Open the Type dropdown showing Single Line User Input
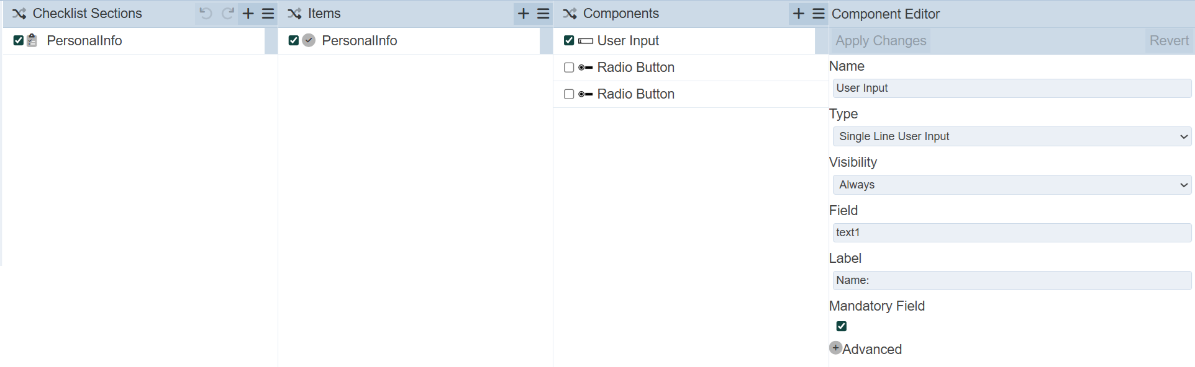The height and width of the screenshot is (367, 1195). (x=1012, y=136)
